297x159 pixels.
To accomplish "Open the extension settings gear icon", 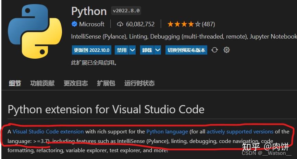I will coord(226,50).
